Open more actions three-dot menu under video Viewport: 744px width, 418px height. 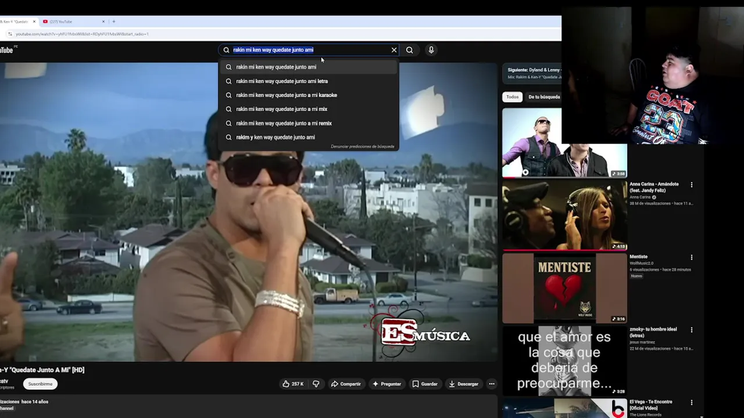[492, 384]
